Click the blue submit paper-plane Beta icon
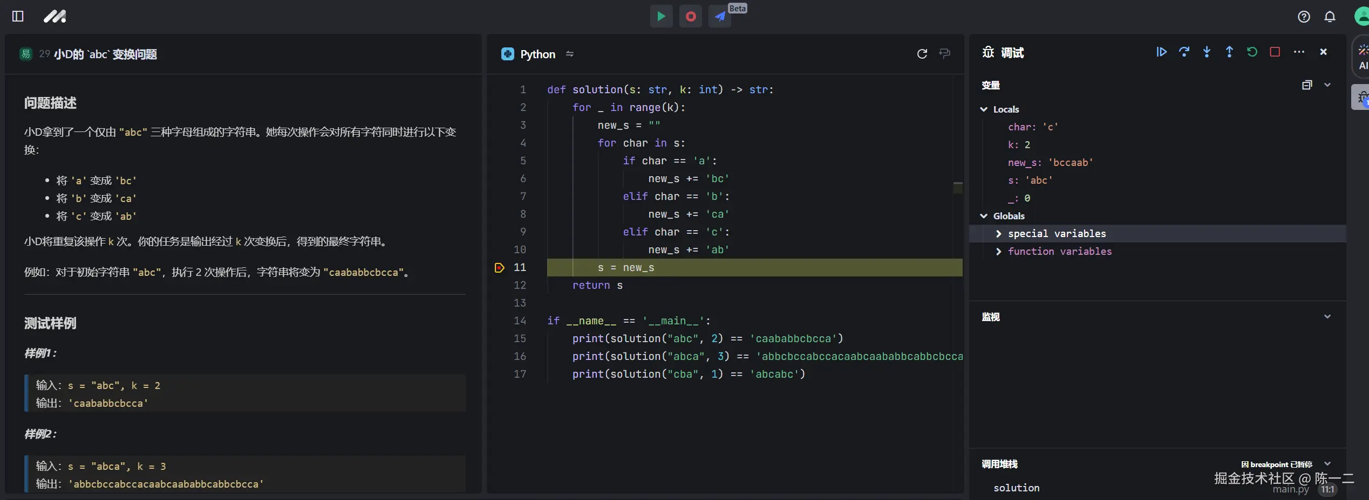 720,16
